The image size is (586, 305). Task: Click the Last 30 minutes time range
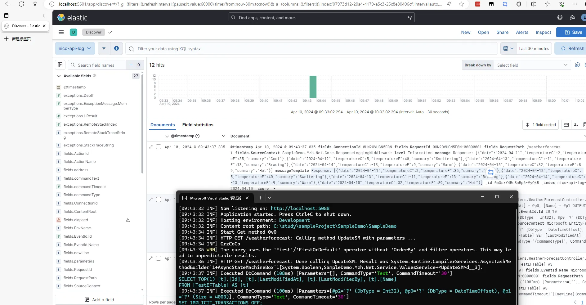point(534,48)
